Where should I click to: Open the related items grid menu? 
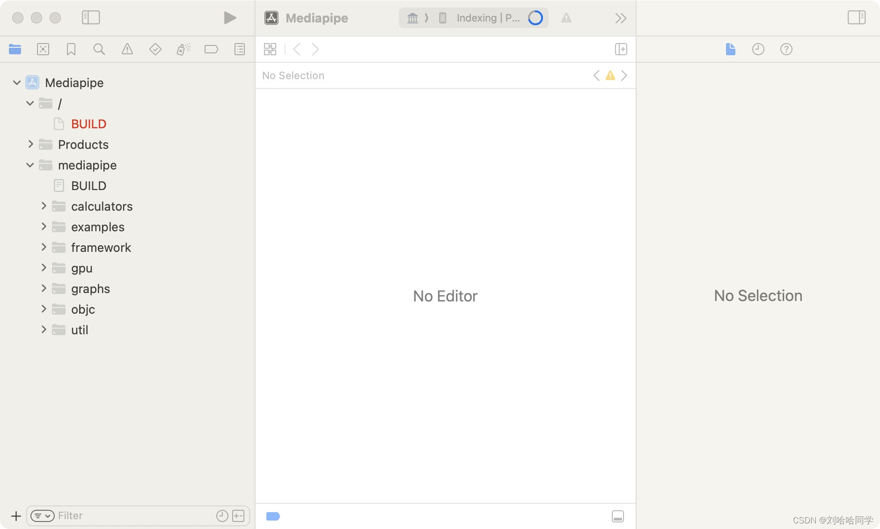coord(270,49)
